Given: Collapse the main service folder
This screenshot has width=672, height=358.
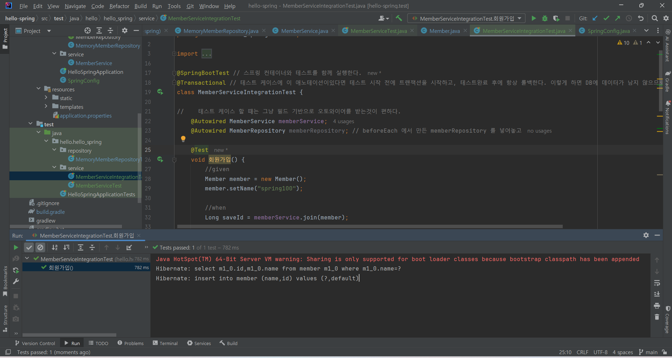Looking at the screenshot, I should click(x=54, y=54).
